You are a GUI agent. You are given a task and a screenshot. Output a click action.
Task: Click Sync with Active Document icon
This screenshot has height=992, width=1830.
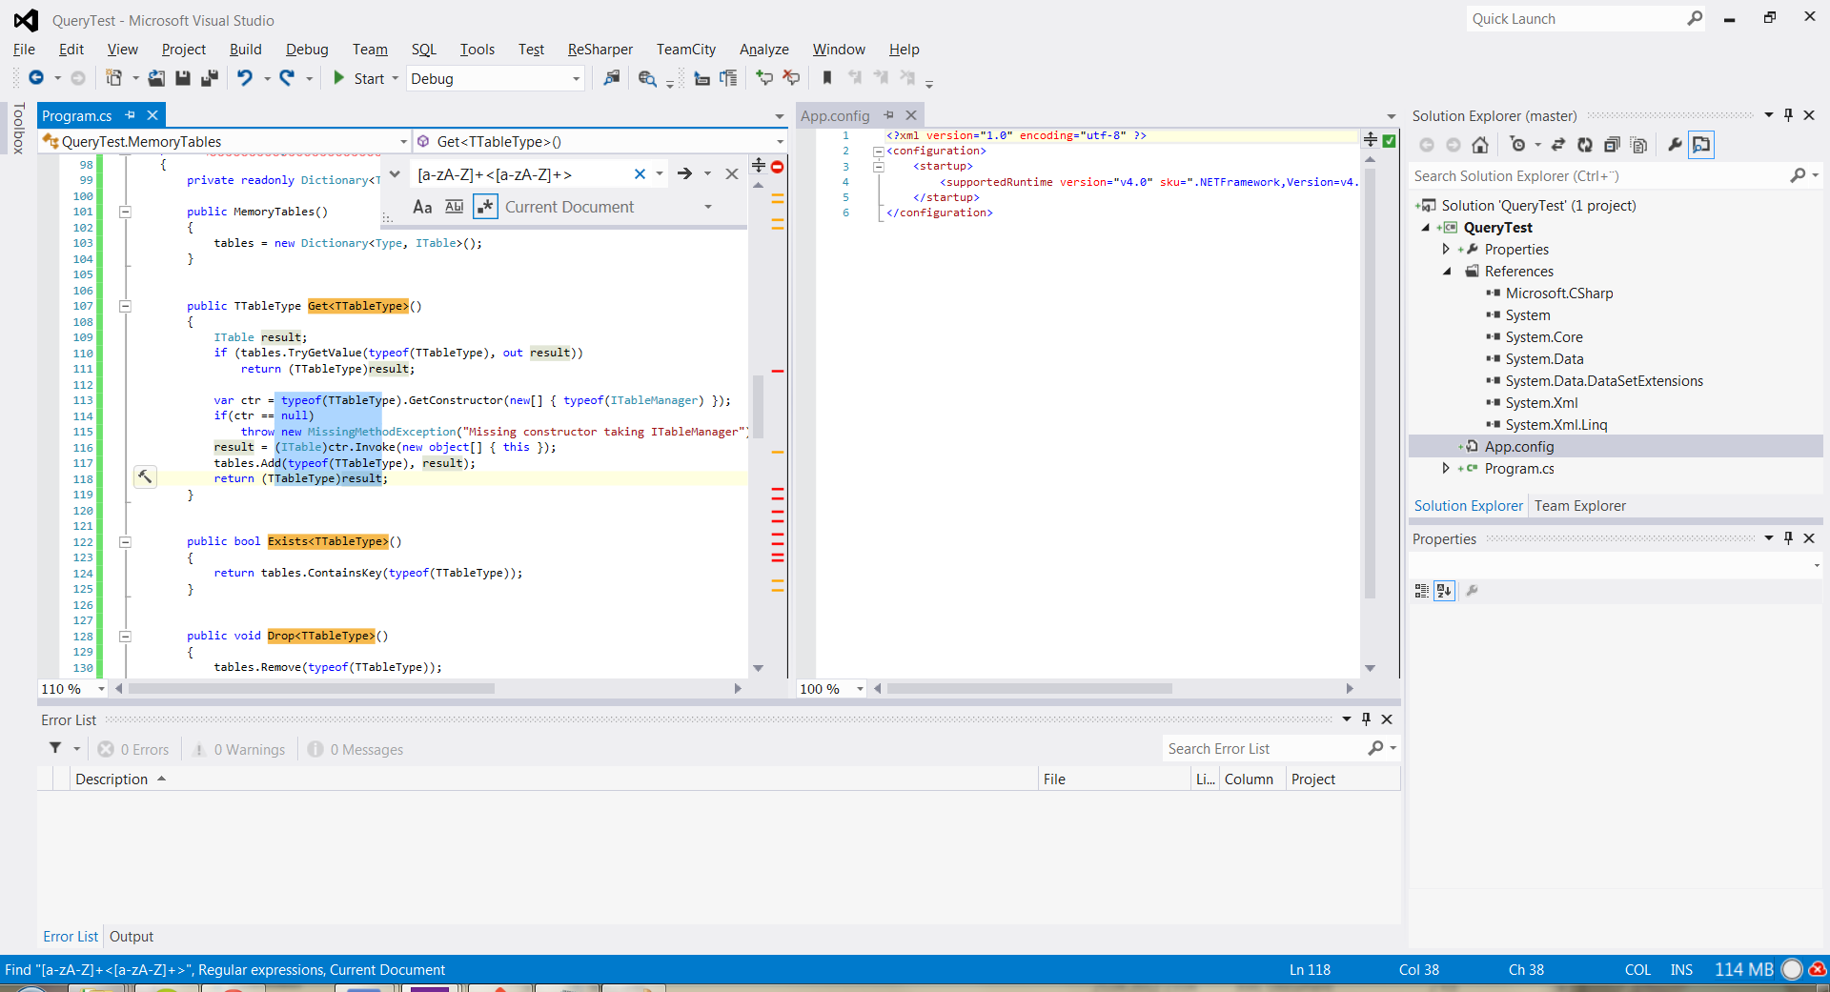tap(1557, 145)
